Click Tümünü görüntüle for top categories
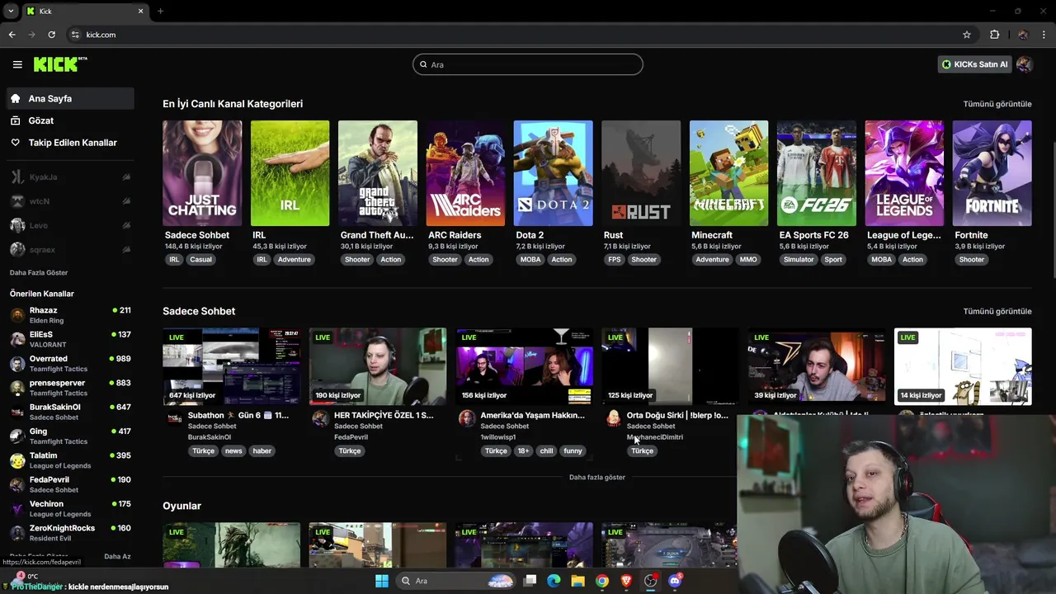The height and width of the screenshot is (594, 1056). tap(997, 104)
